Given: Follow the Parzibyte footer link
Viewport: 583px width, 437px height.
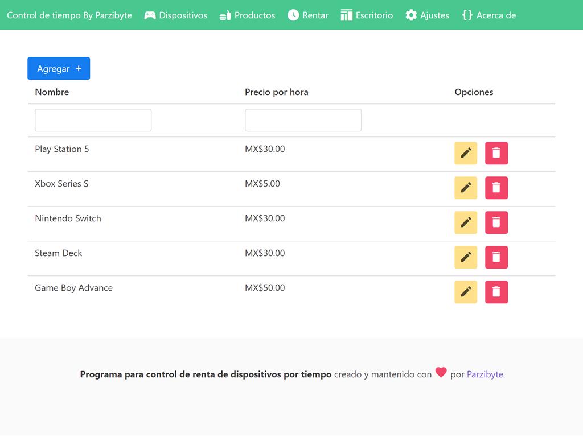Looking at the screenshot, I should coord(485,374).
